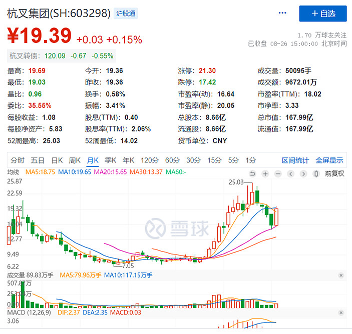The image size is (352, 334).
Task: Click the 均线 label in the chart header
Action: 13,172
